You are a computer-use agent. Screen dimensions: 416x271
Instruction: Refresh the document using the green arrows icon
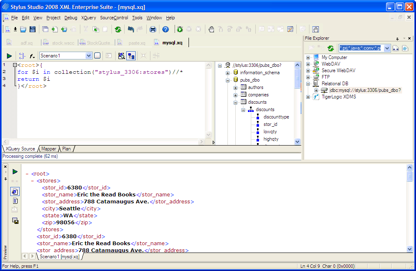click(118, 29)
